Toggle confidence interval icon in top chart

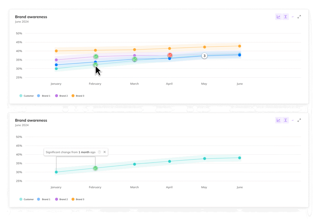pyautogui.click(x=285, y=17)
